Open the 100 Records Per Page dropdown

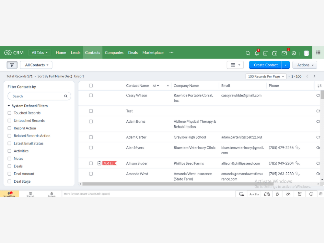click(266, 76)
